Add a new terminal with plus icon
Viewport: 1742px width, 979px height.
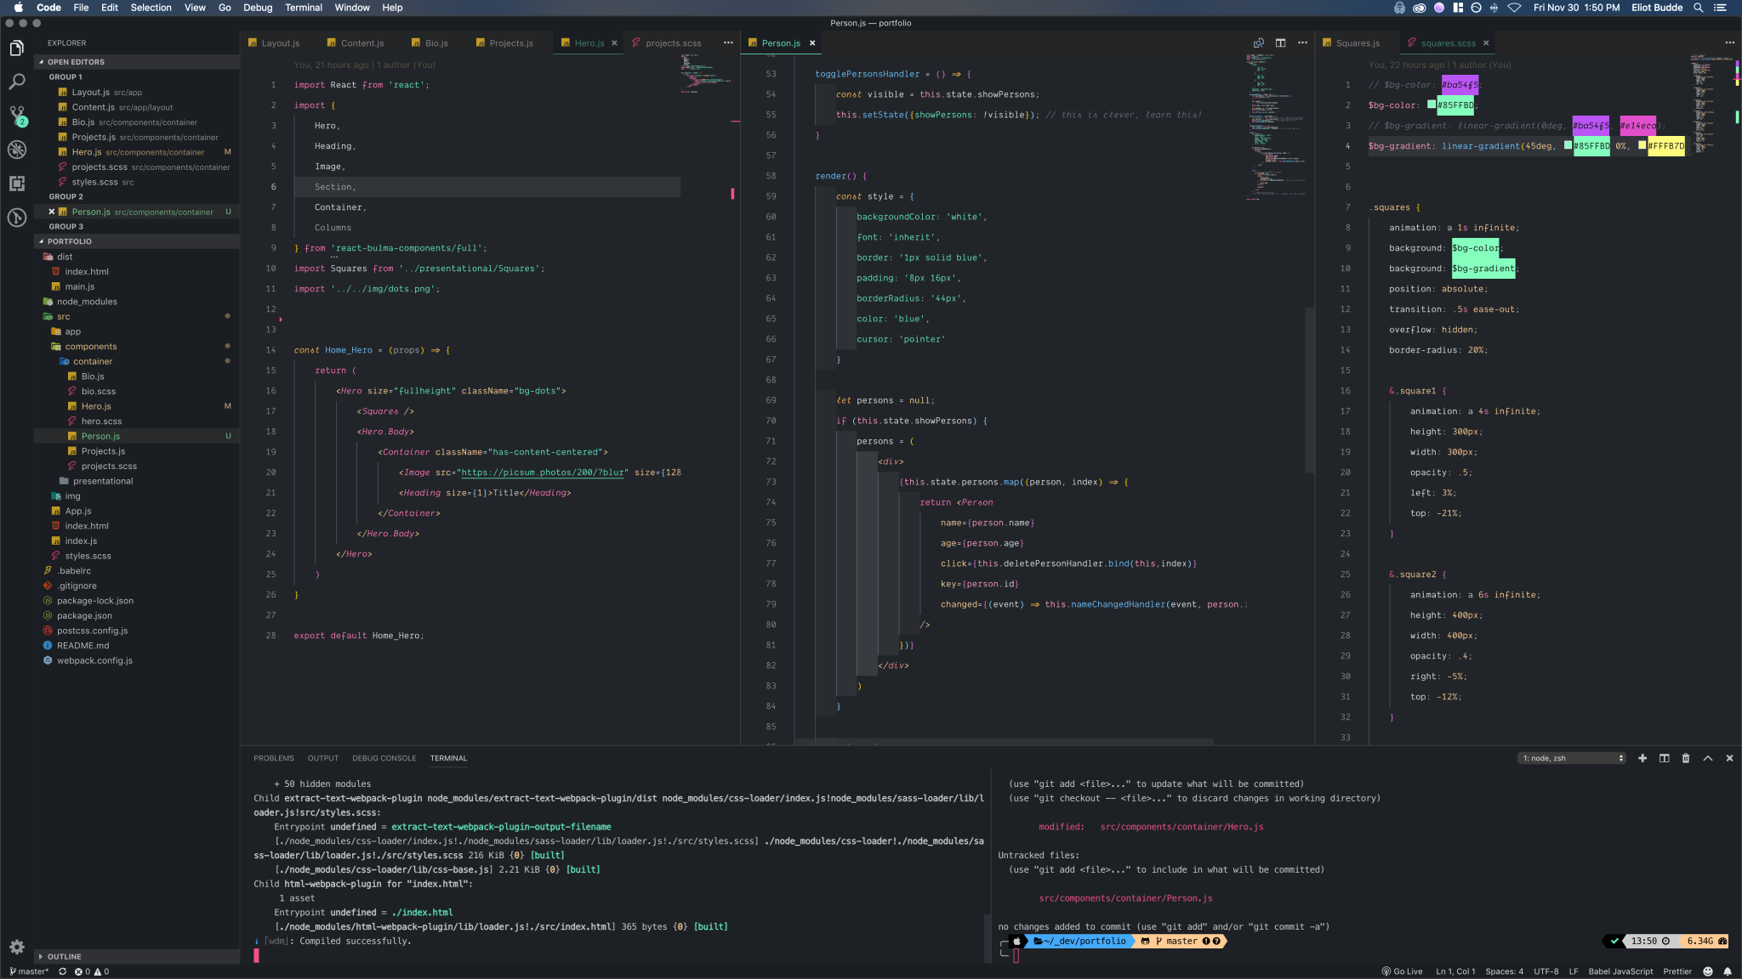1642,758
